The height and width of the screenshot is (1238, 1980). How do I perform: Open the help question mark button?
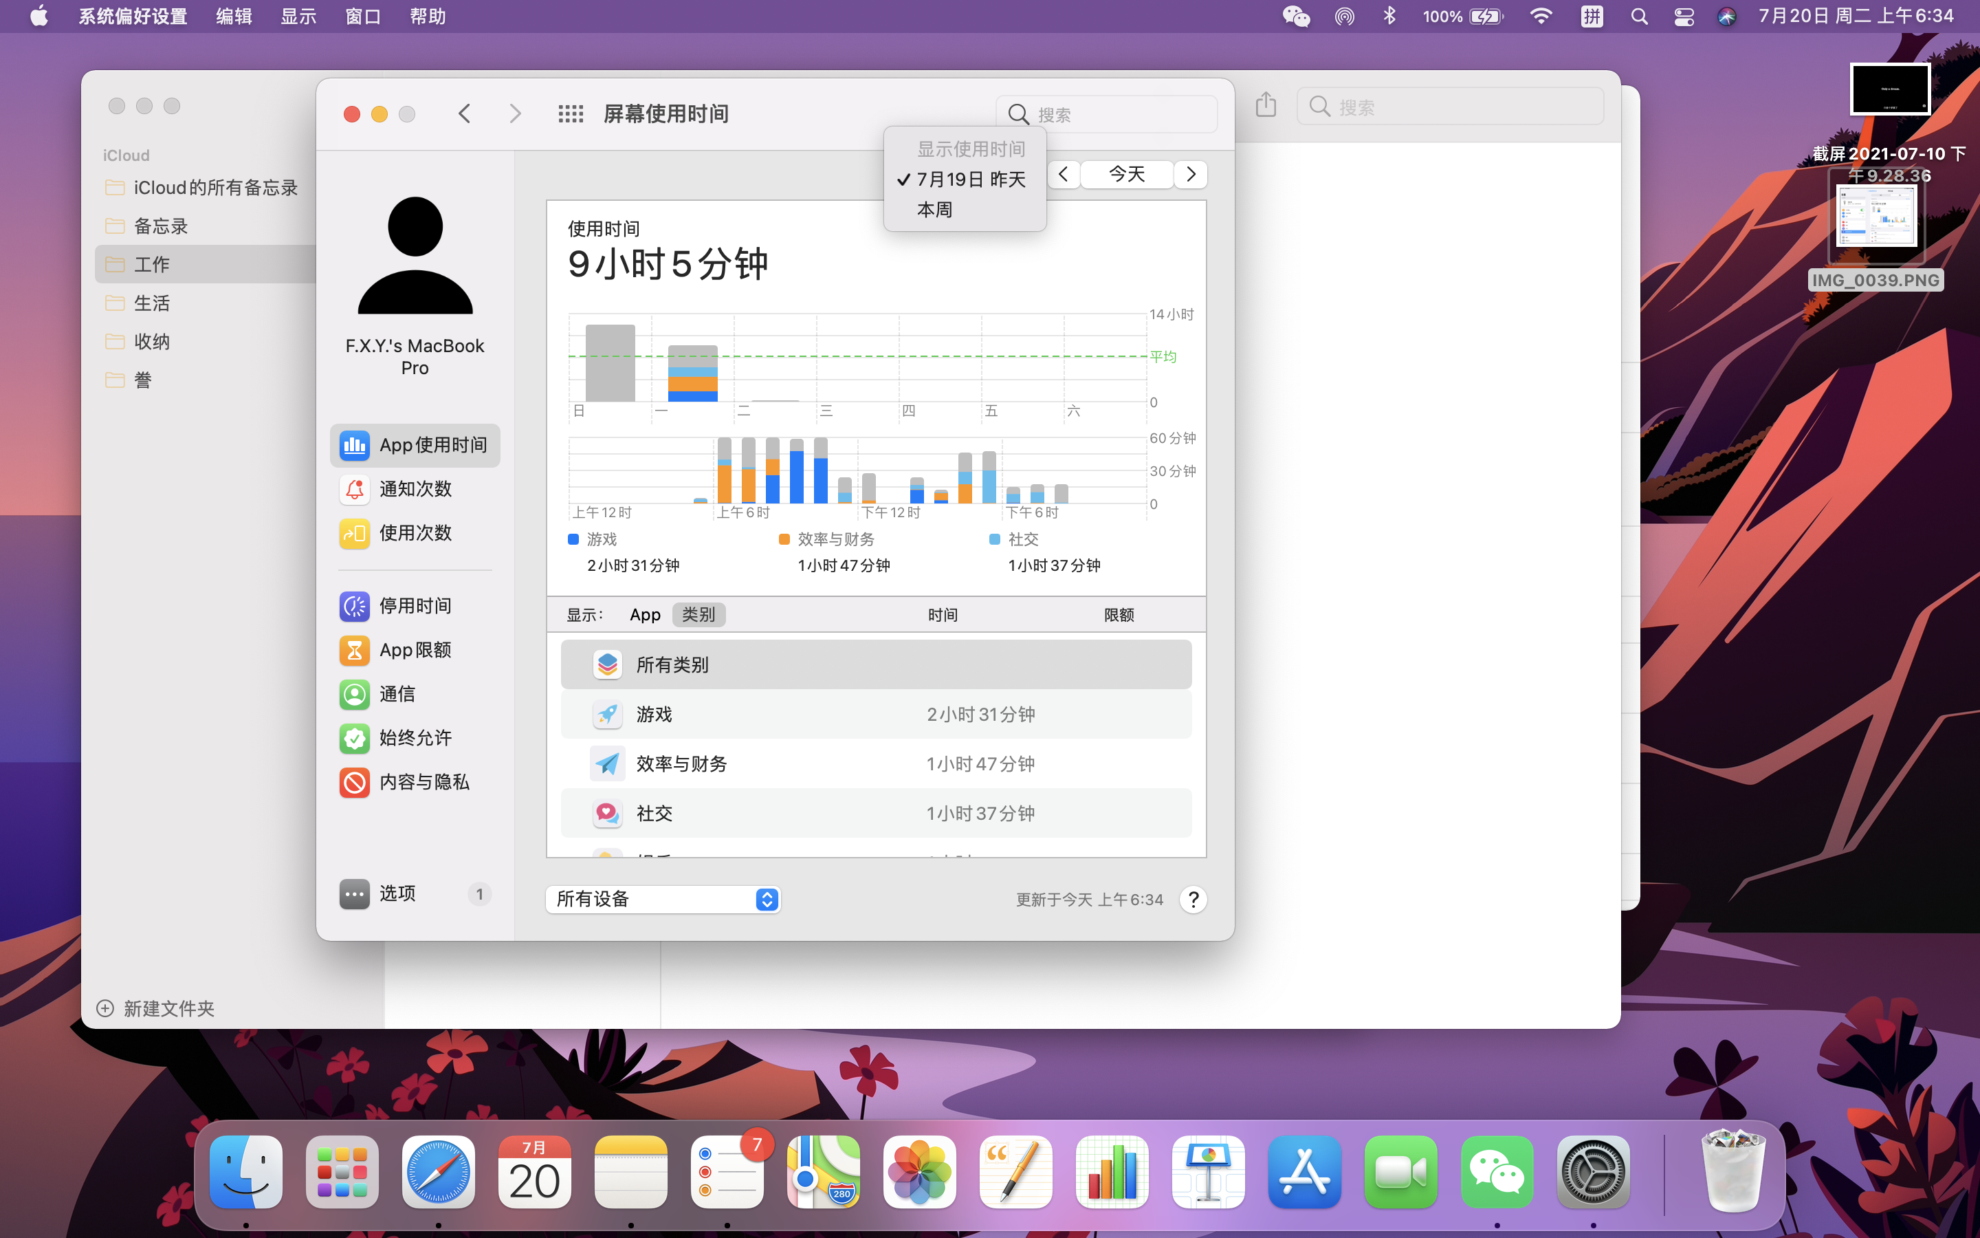(1193, 900)
